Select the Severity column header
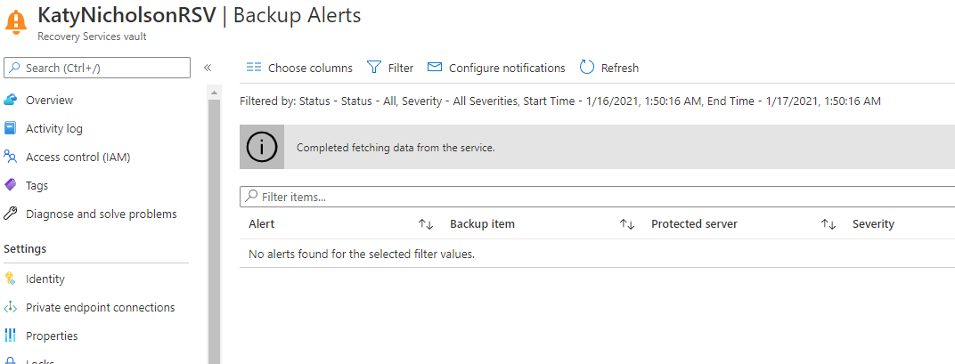The height and width of the screenshot is (364, 955). pyautogui.click(x=873, y=224)
